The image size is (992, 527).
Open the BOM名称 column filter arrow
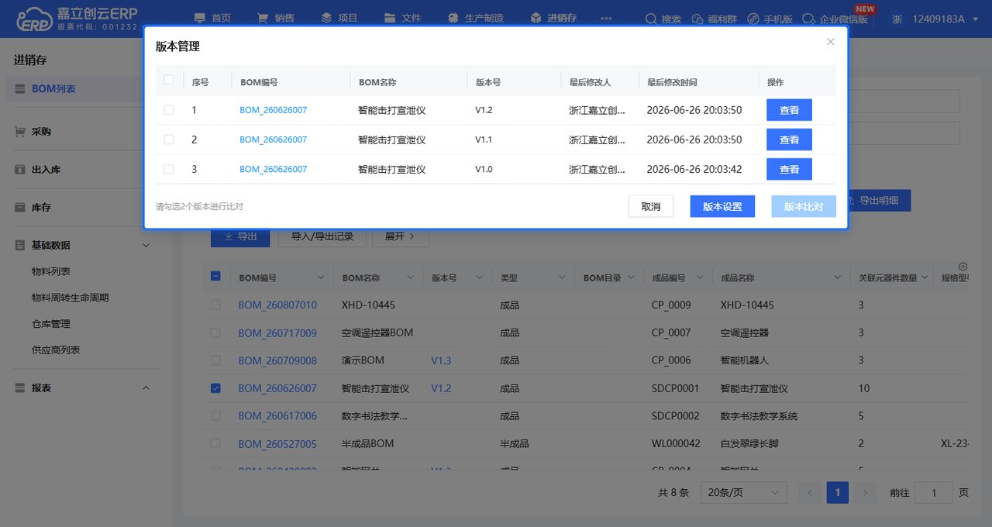(x=411, y=277)
